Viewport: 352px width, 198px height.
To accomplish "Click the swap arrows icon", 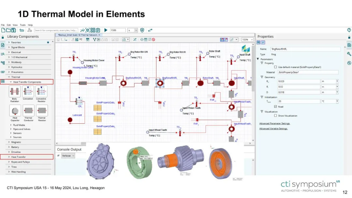I will 150,30.
